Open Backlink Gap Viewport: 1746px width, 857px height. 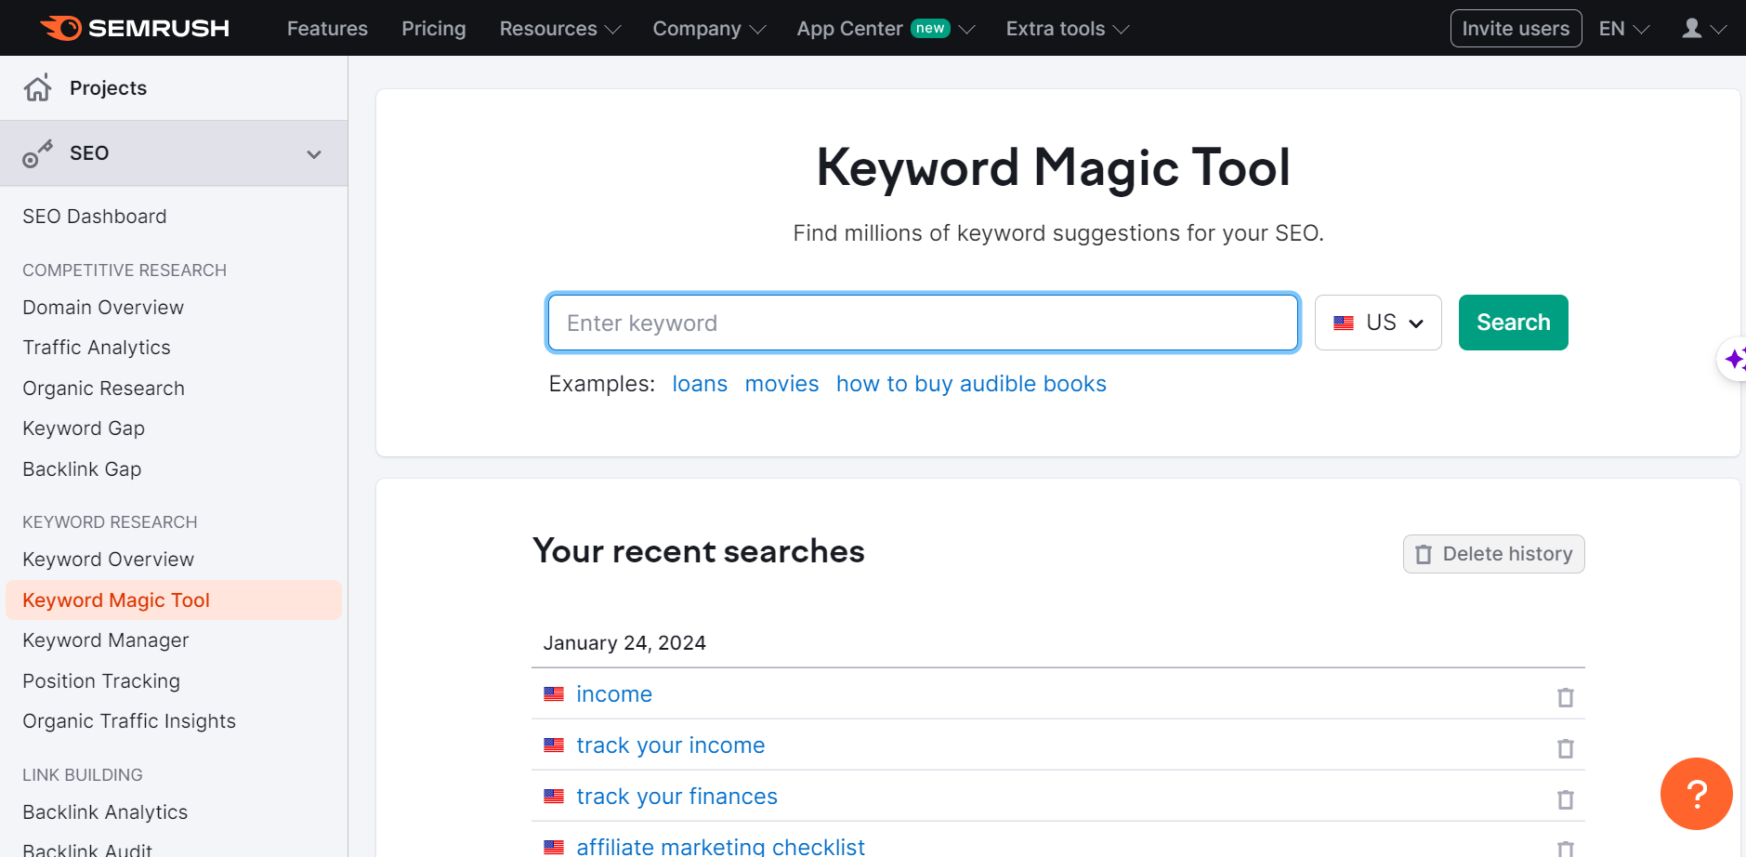(82, 469)
